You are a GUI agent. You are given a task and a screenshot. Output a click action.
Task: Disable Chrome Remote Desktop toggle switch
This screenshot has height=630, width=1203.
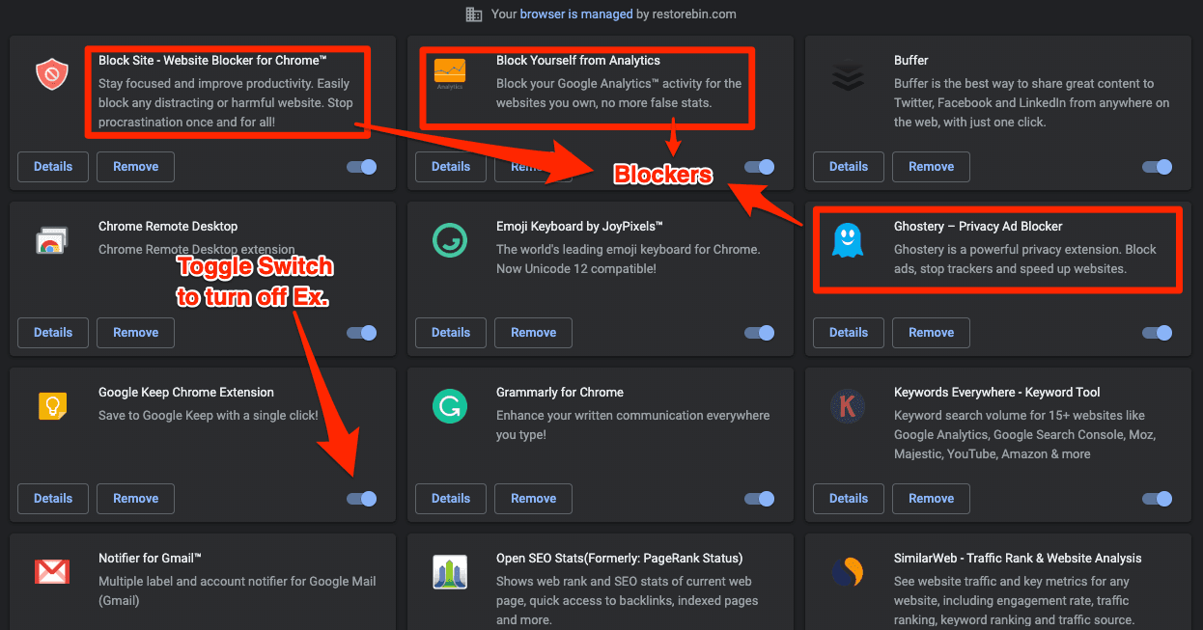click(362, 333)
